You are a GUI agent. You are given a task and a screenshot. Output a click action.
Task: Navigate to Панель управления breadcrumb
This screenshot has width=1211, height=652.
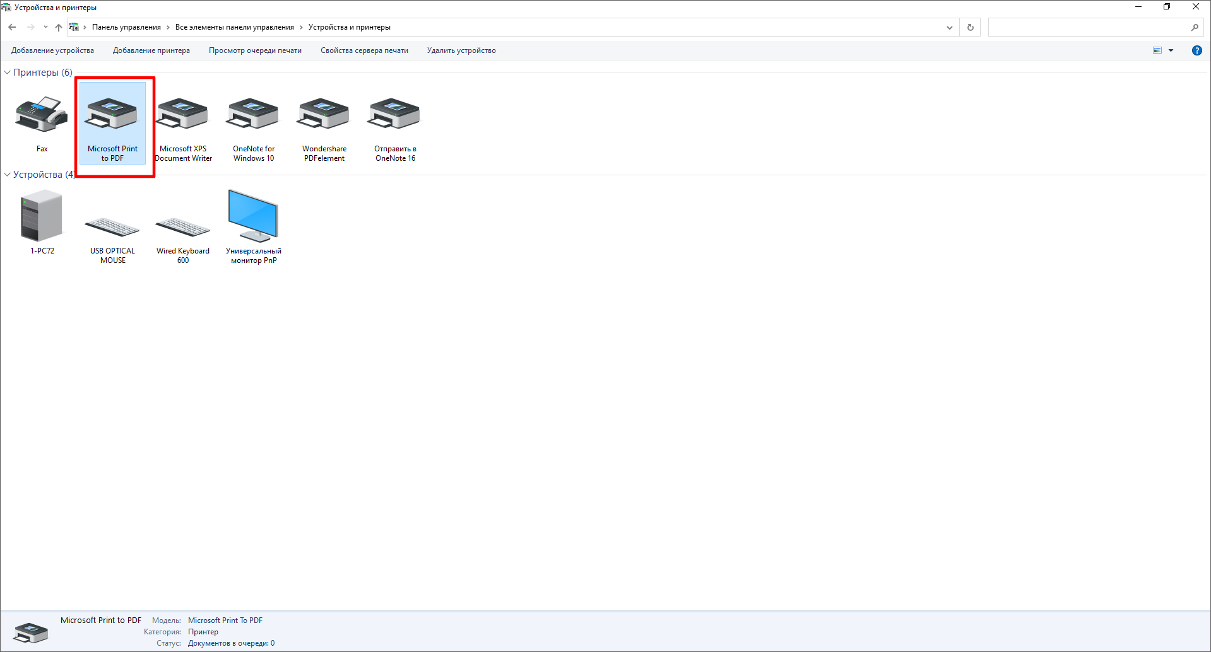click(126, 27)
